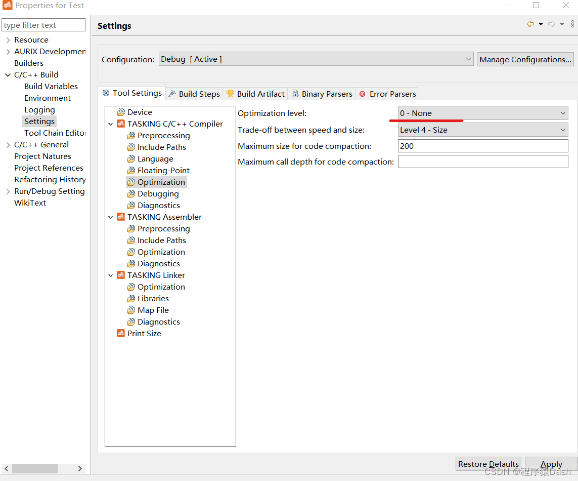The image size is (578, 481).
Task: Click the Build Artifact trophy icon
Action: 230,94
